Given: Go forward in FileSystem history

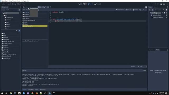Looking at the screenshot, I should 4,10.
